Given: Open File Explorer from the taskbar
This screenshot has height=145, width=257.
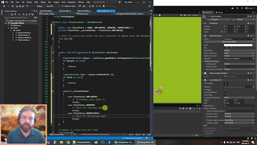Looking at the screenshot, I should tap(62, 142).
